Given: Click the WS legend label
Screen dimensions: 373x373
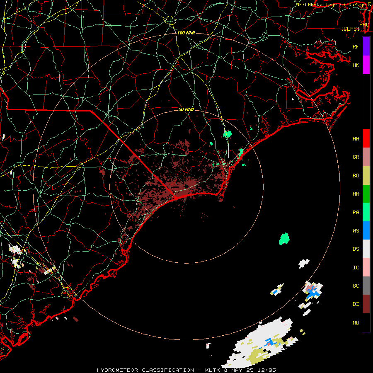Looking at the screenshot, I should point(356,231).
